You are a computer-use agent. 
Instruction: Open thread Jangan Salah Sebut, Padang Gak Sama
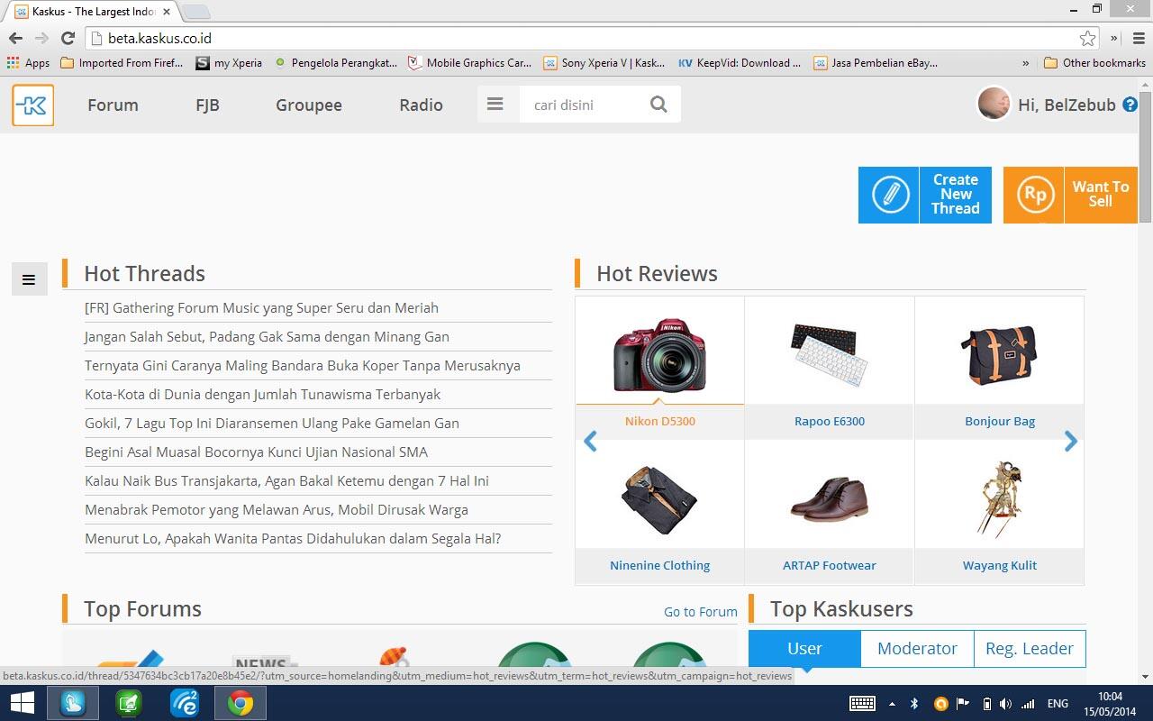click(267, 336)
